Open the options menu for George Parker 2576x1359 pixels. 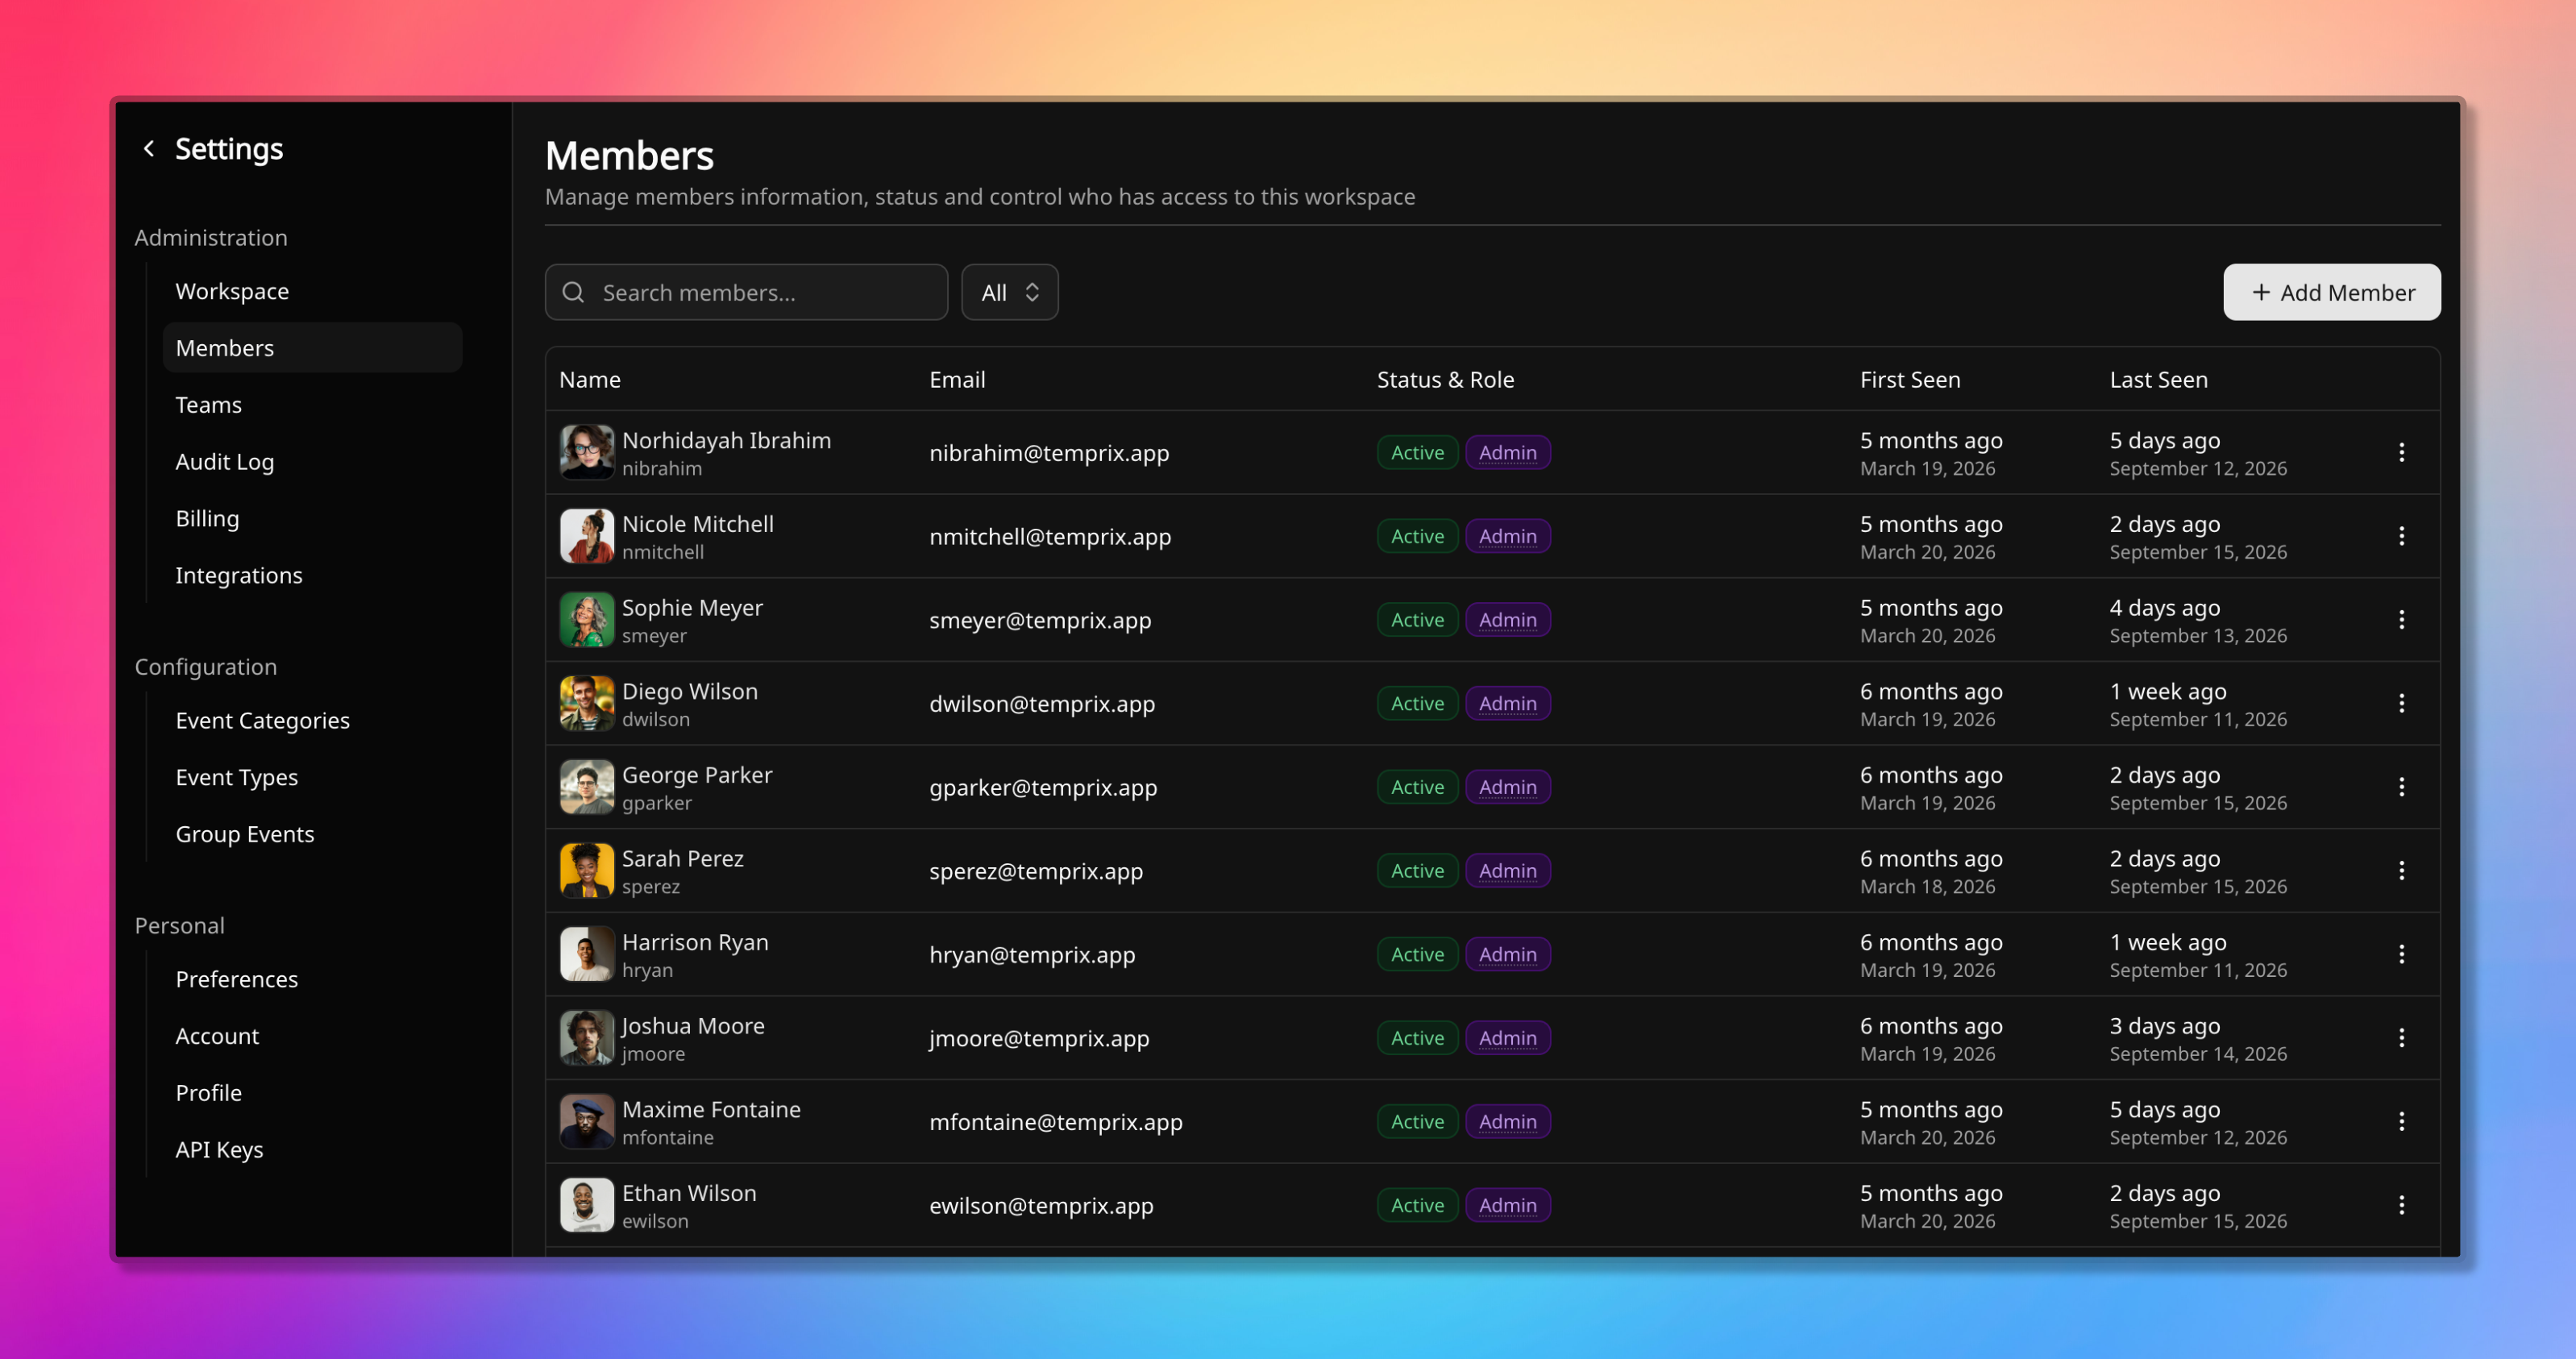2401,788
